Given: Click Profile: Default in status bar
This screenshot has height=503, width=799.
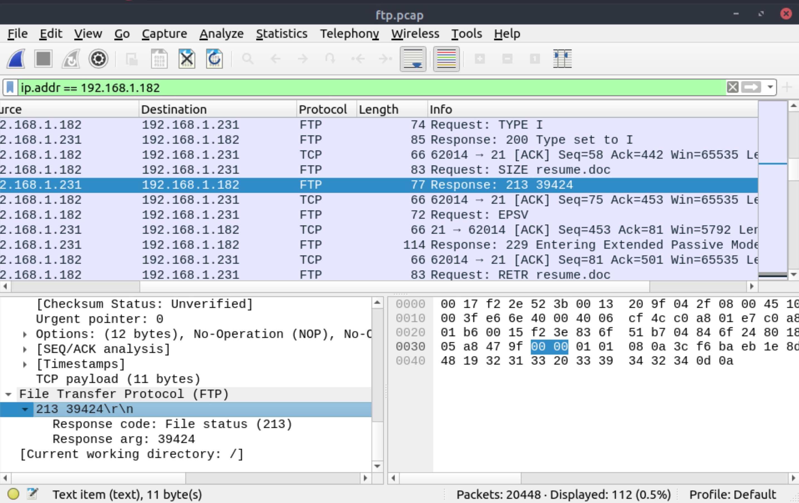Looking at the screenshot, I should point(733,494).
